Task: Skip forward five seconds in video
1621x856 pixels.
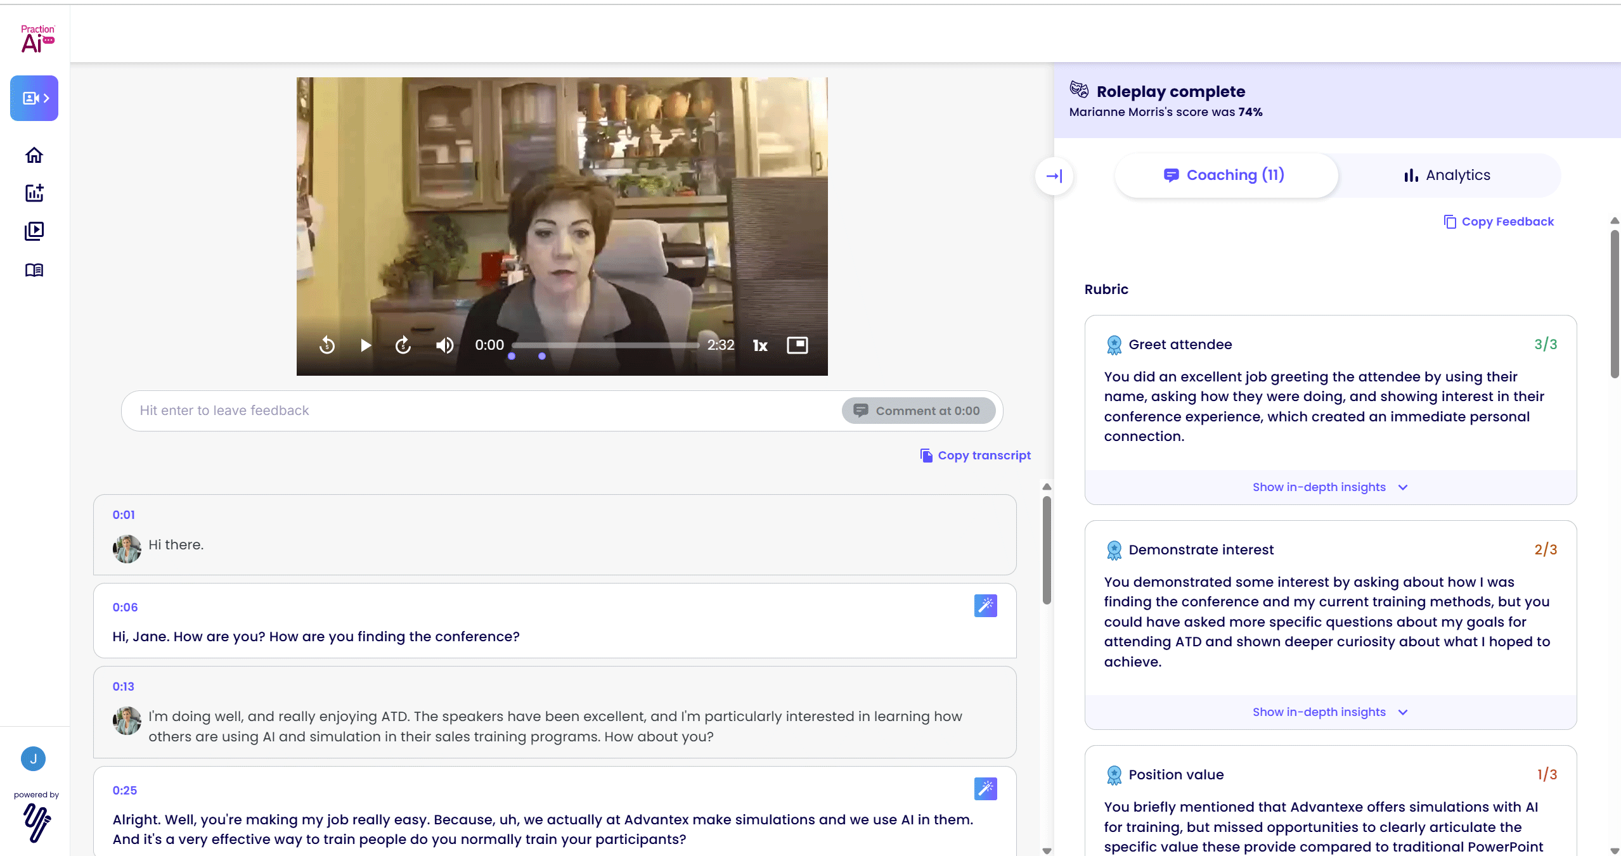Action: (x=403, y=345)
